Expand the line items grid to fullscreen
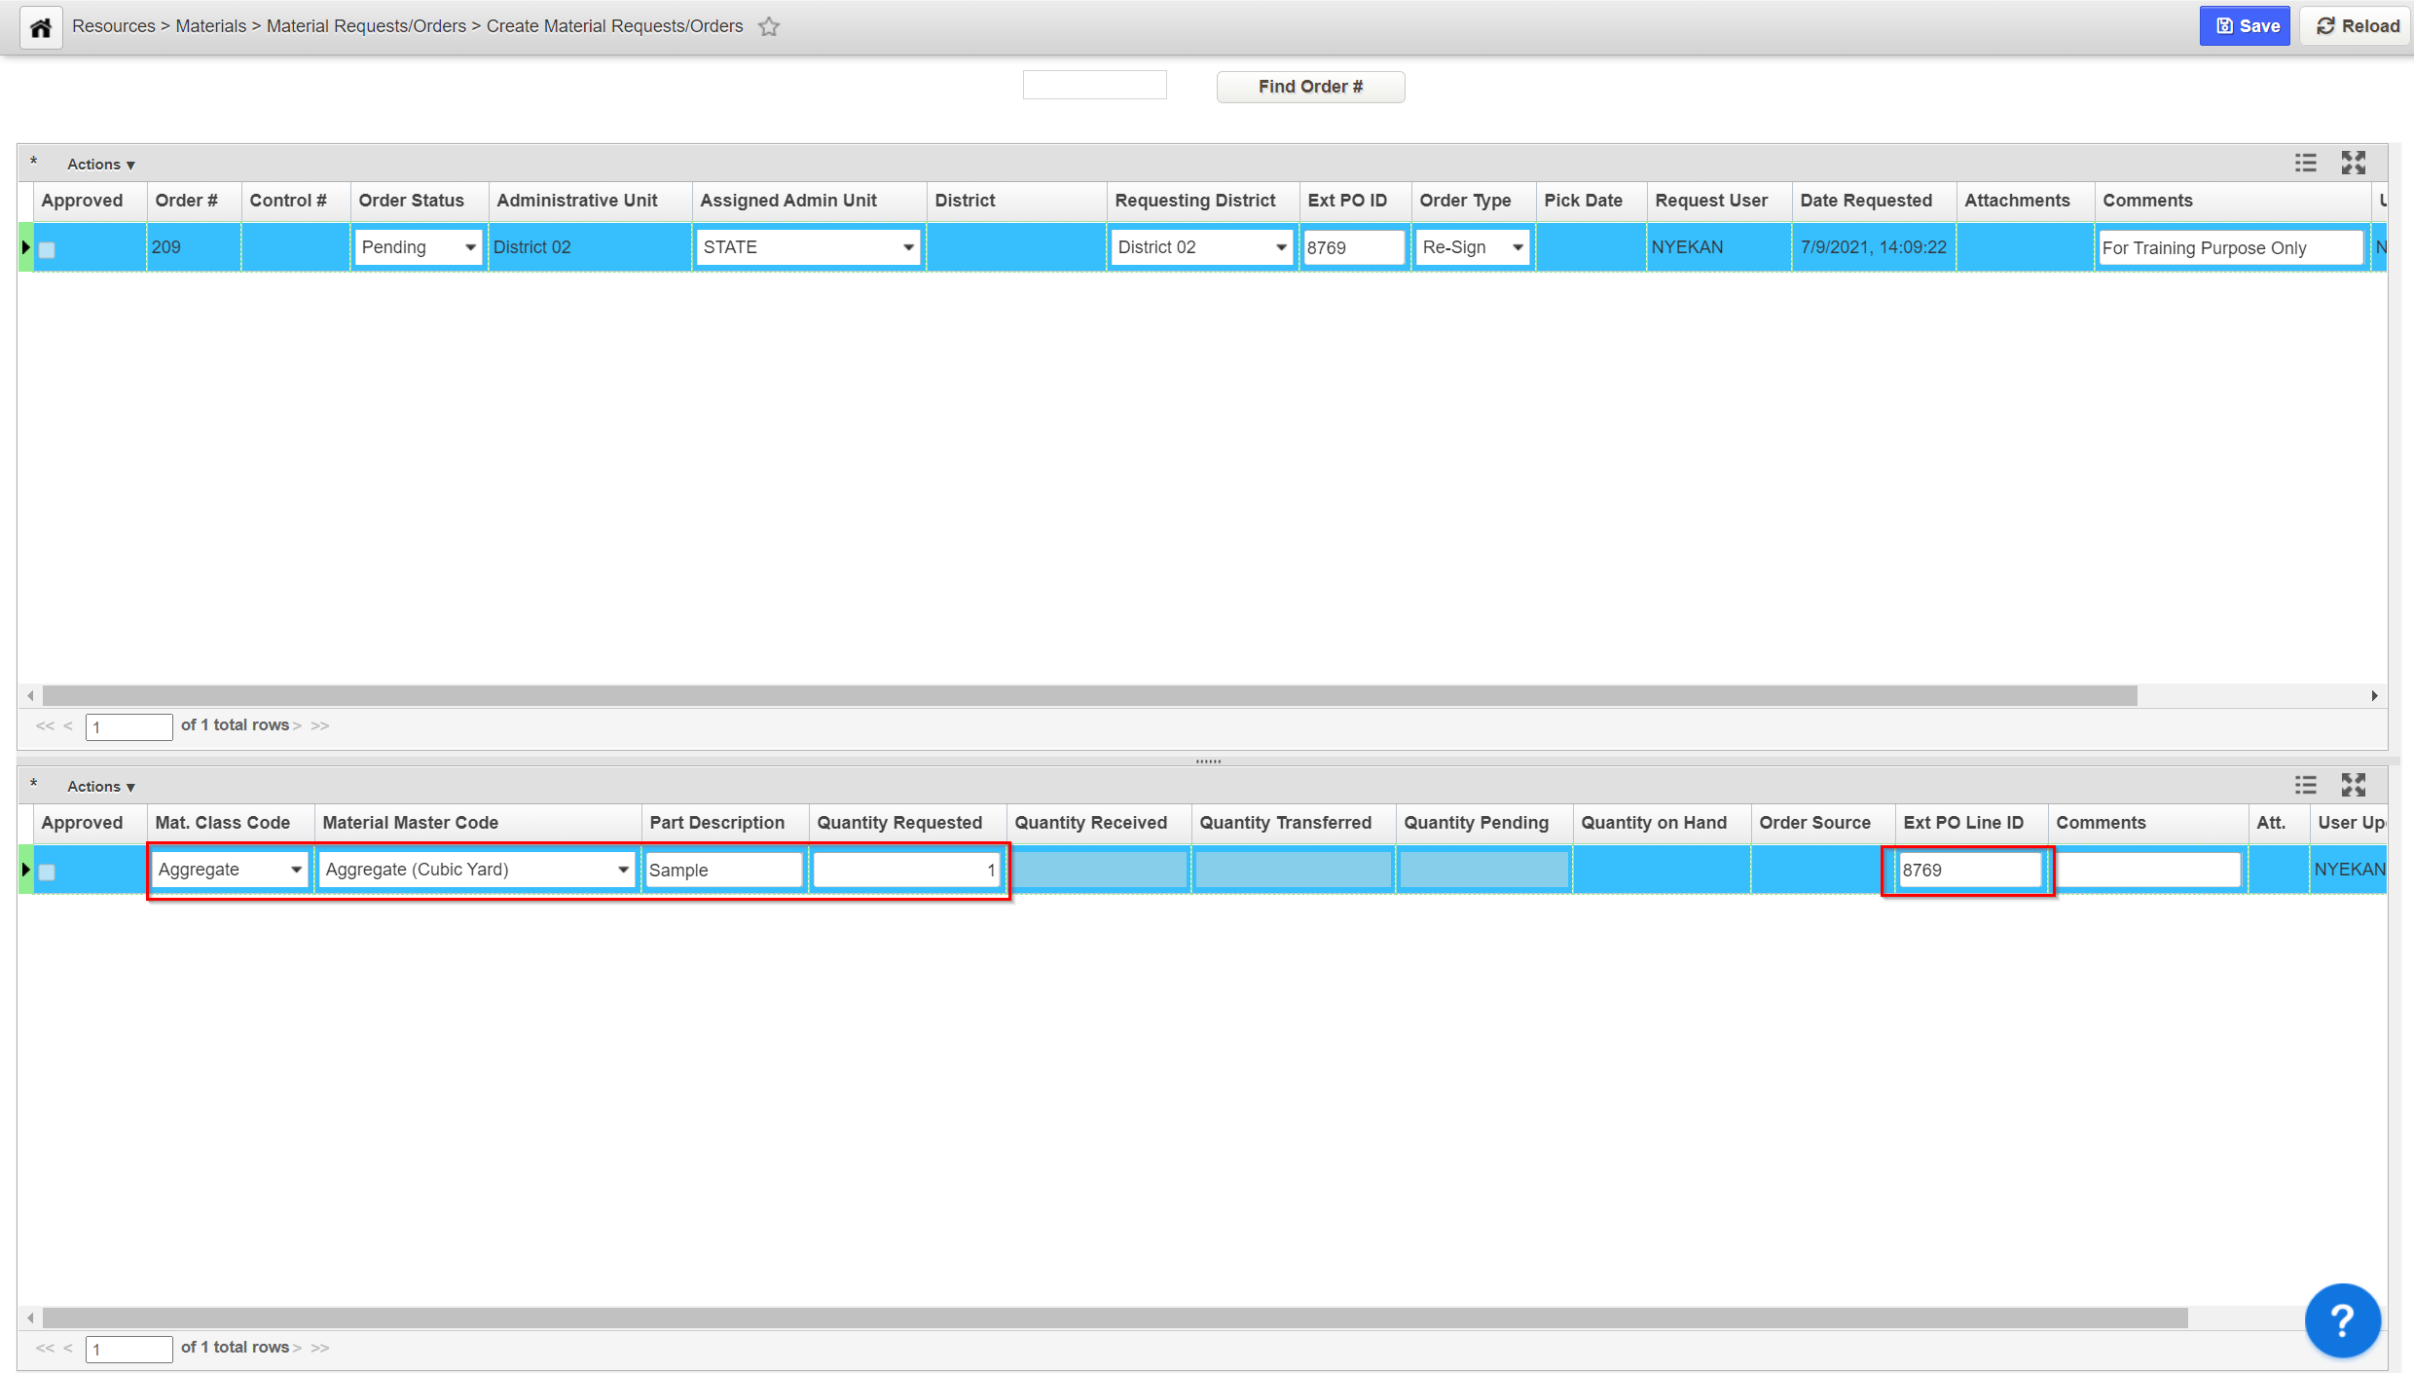The image size is (2414, 1373). (x=2353, y=785)
